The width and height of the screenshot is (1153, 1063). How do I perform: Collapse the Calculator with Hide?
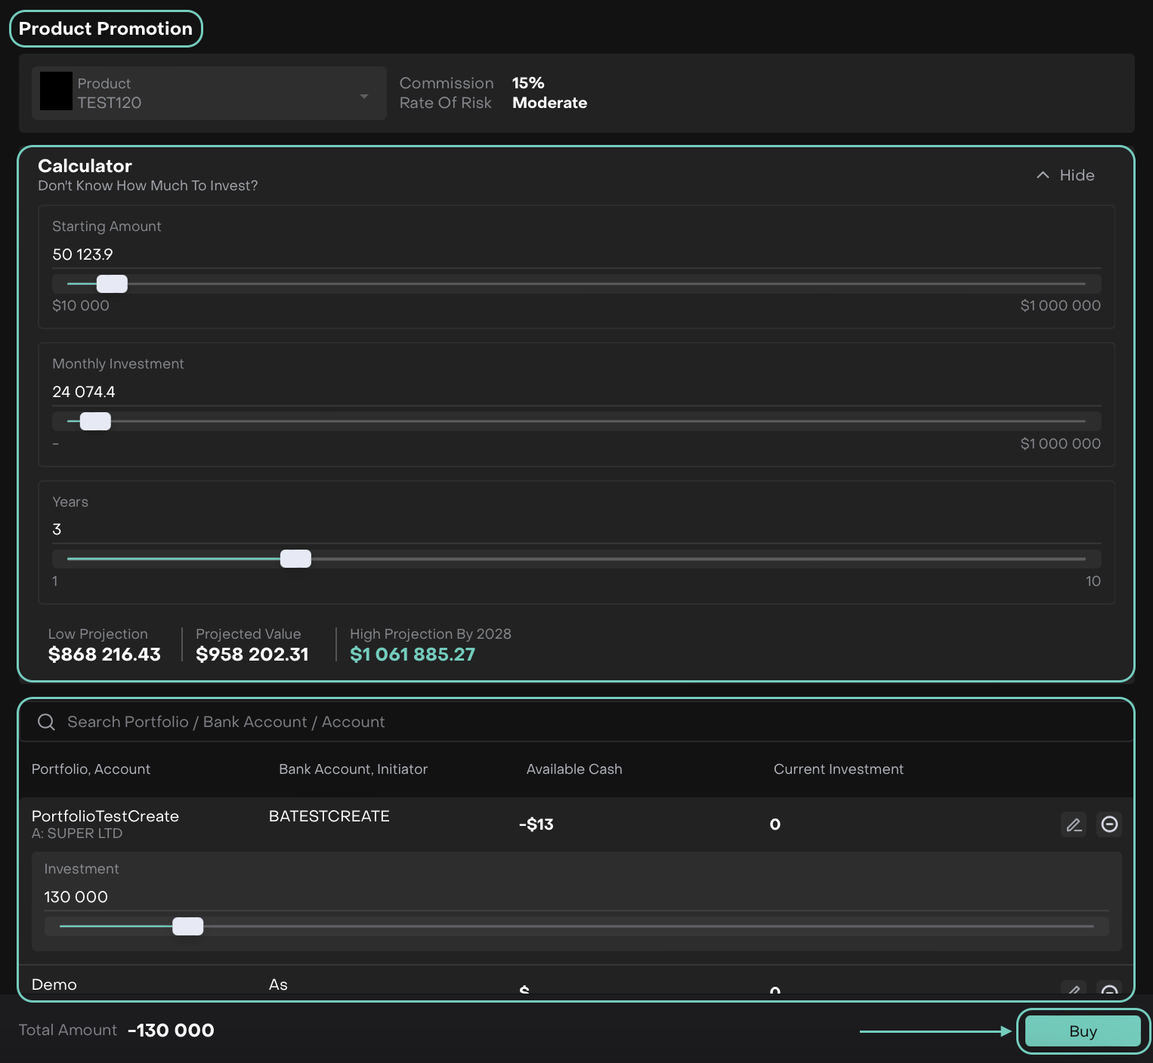[1076, 175]
